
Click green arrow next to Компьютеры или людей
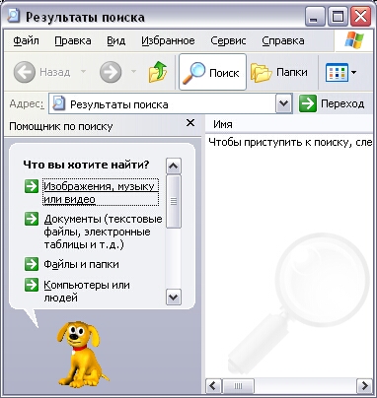pyautogui.click(x=32, y=285)
